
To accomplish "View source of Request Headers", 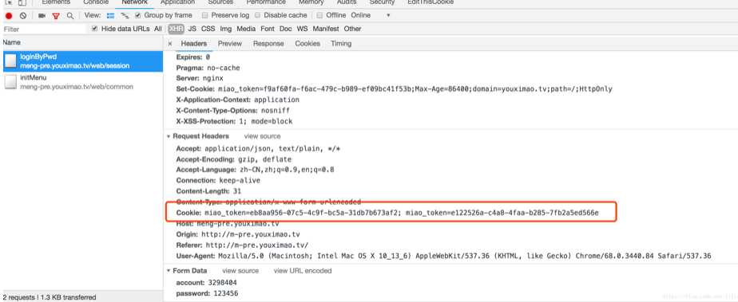I will pos(262,136).
